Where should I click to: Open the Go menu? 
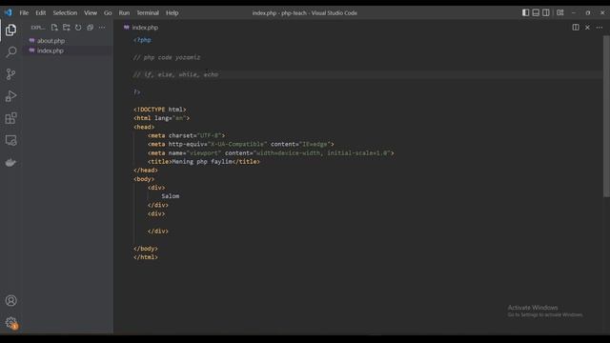pyautogui.click(x=108, y=12)
